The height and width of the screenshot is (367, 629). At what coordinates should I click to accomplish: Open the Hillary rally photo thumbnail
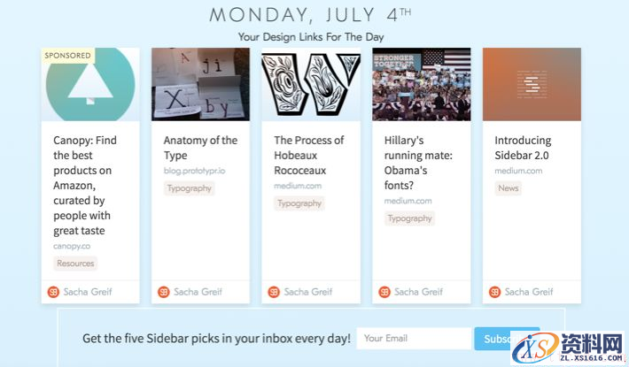tap(421, 84)
